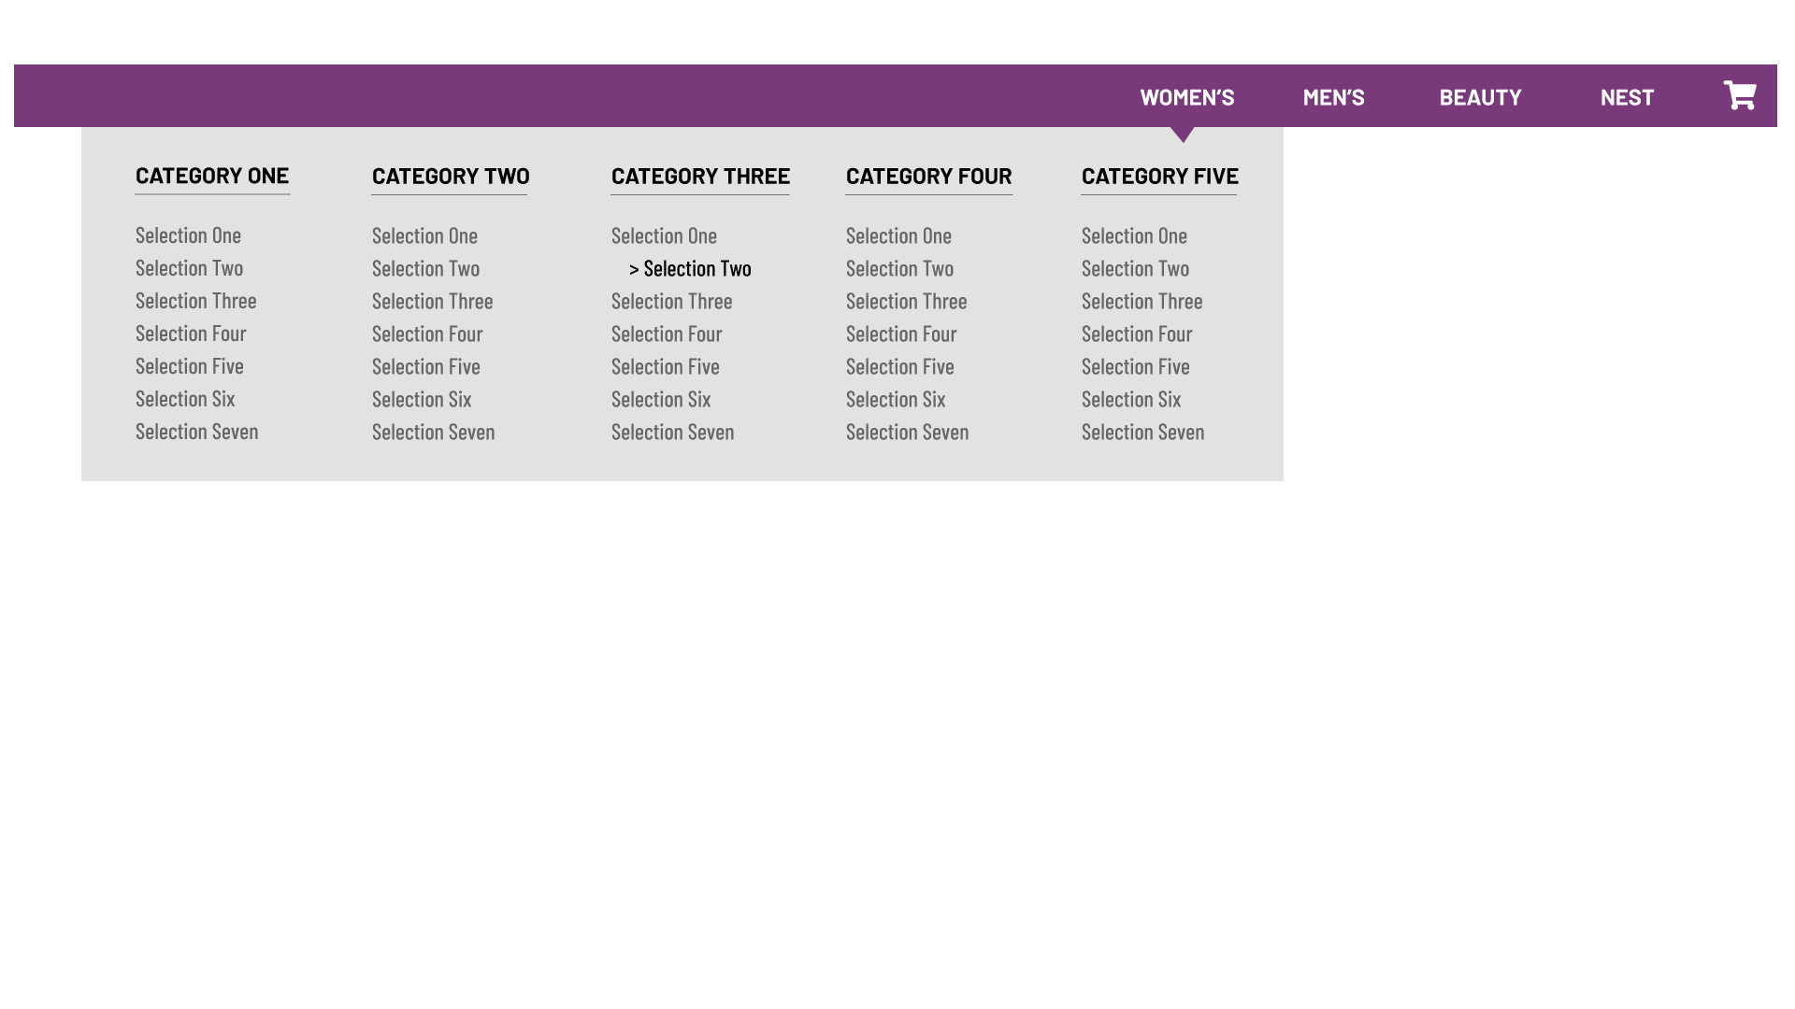
Task: Open CATEGORY FOUR
Action: click(928, 177)
